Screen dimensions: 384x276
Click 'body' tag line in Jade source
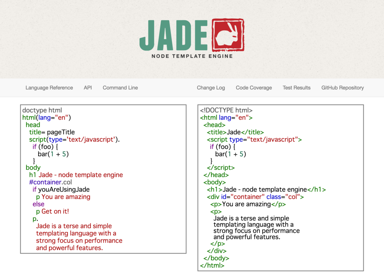pyautogui.click(x=33, y=168)
